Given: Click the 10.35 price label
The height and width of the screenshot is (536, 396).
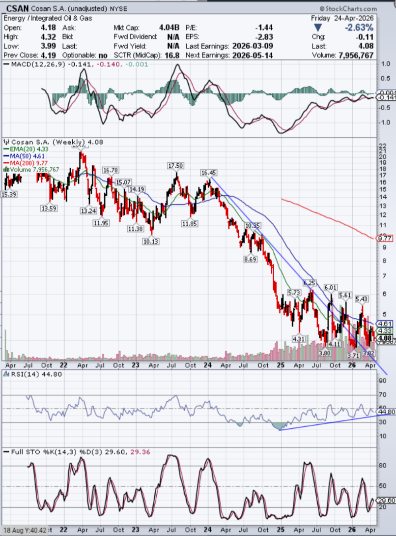Looking at the screenshot, I should [253, 226].
